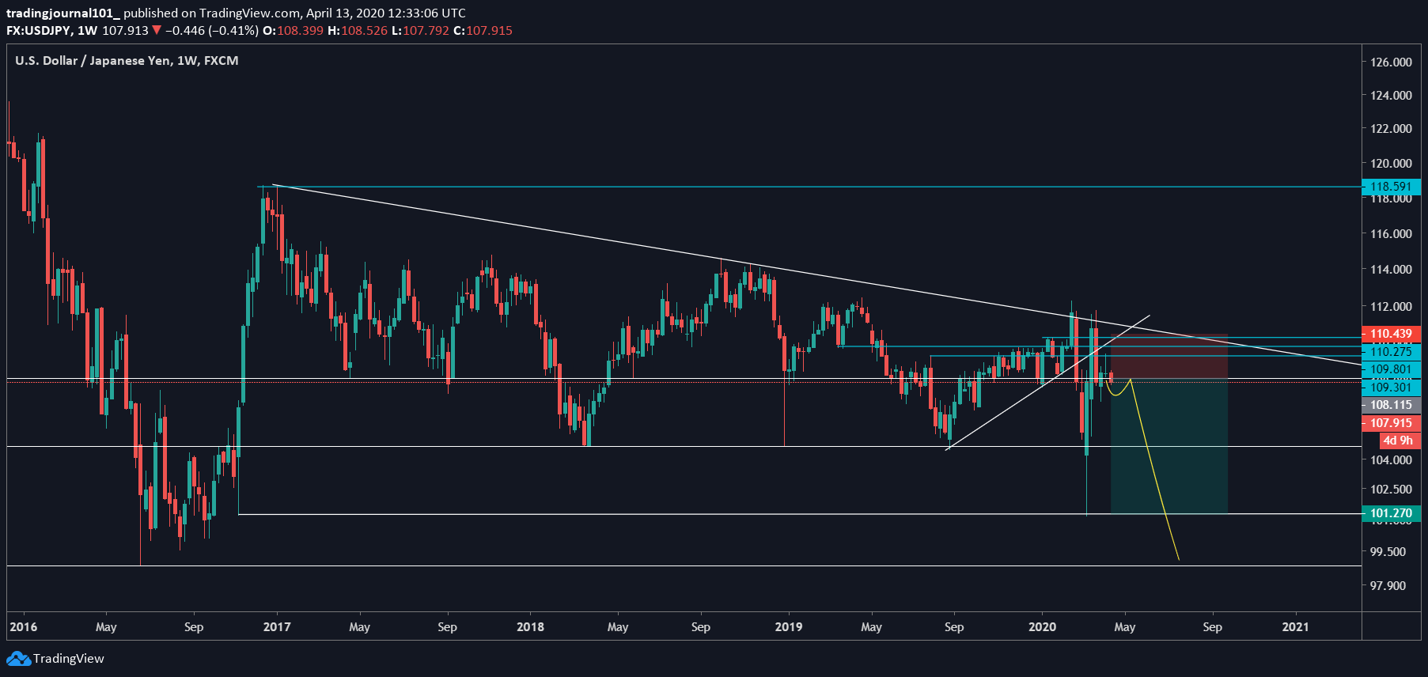Click the low value L:107.792
Image resolution: width=1428 pixels, height=677 pixels.
click(420, 30)
